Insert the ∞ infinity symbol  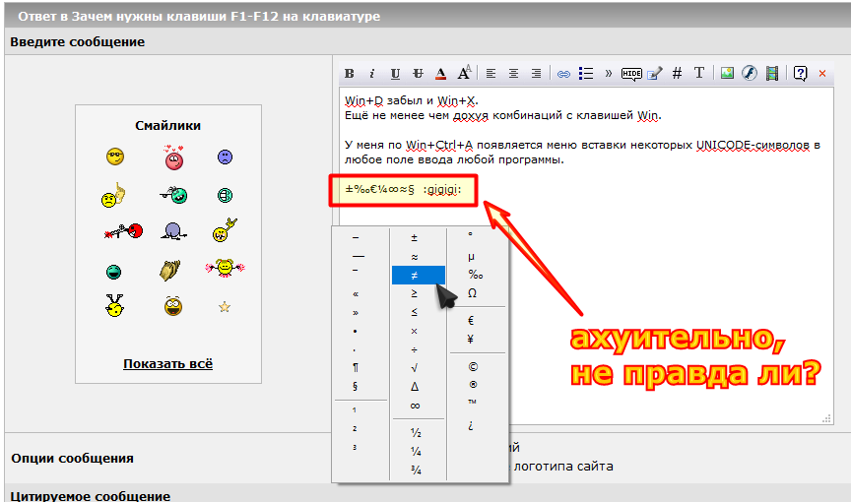click(418, 406)
